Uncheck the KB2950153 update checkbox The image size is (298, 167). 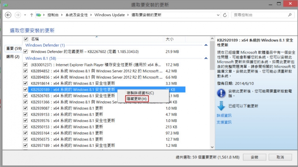tap(25, 127)
